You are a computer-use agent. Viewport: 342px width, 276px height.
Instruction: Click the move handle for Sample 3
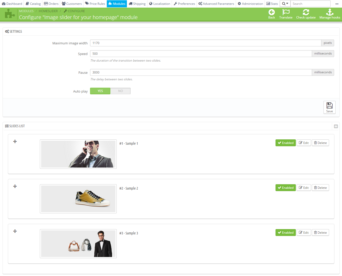pyautogui.click(x=15, y=231)
